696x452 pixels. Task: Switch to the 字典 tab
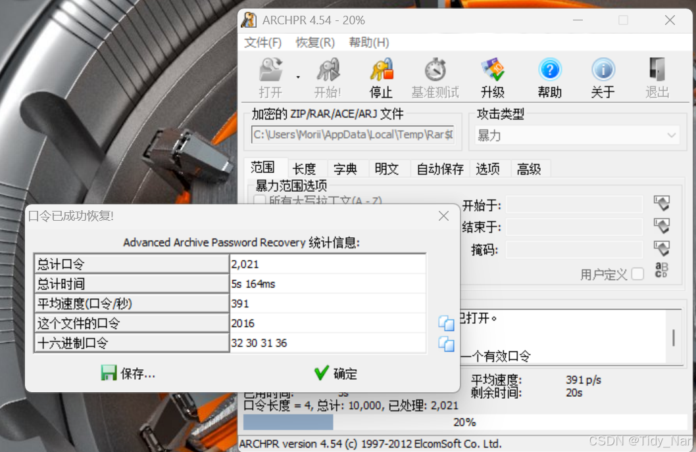(x=345, y=169)
